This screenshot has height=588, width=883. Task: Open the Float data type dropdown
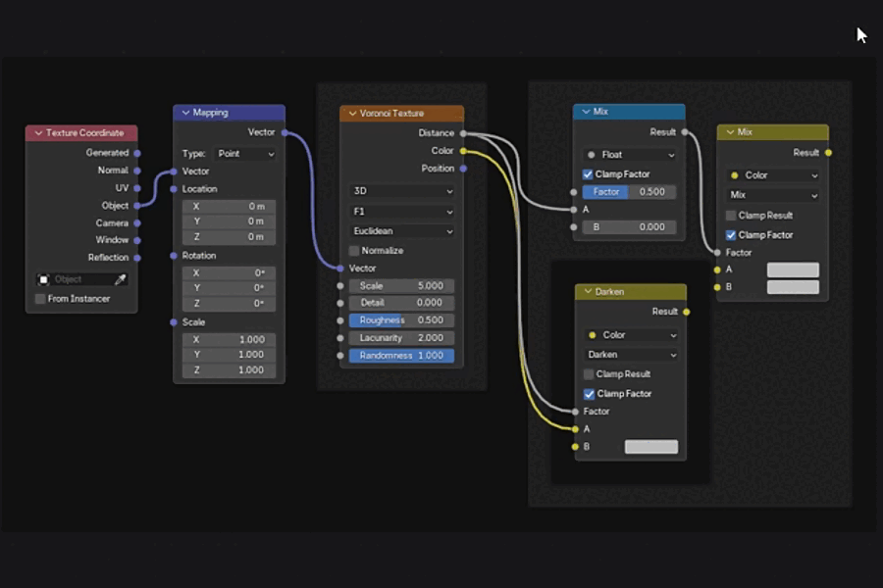coord(630,155)
